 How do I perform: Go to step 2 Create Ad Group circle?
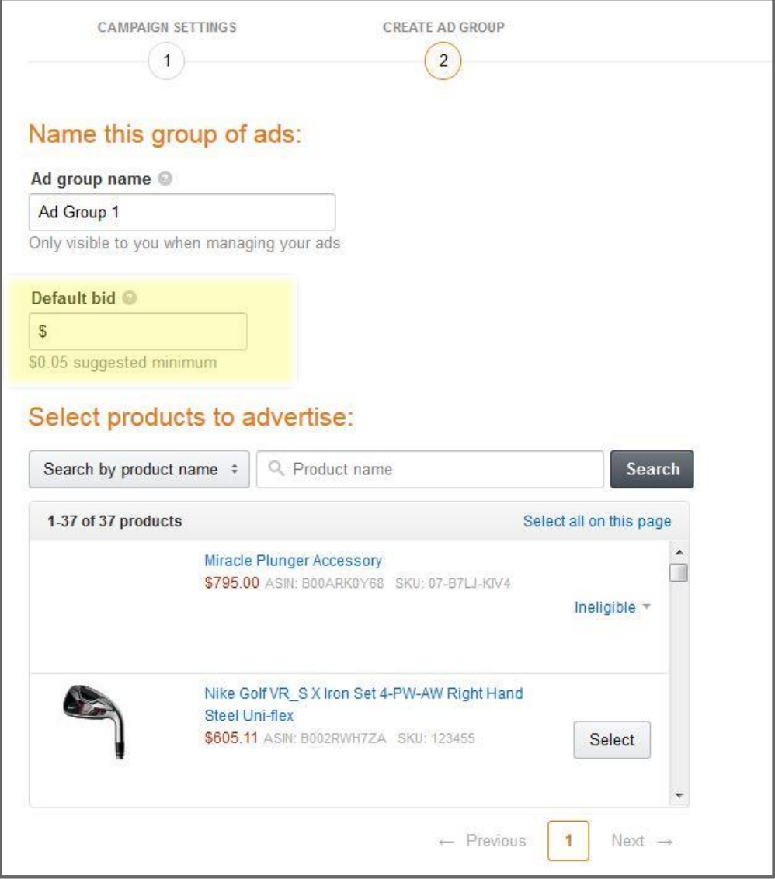[x=443, y=61]
